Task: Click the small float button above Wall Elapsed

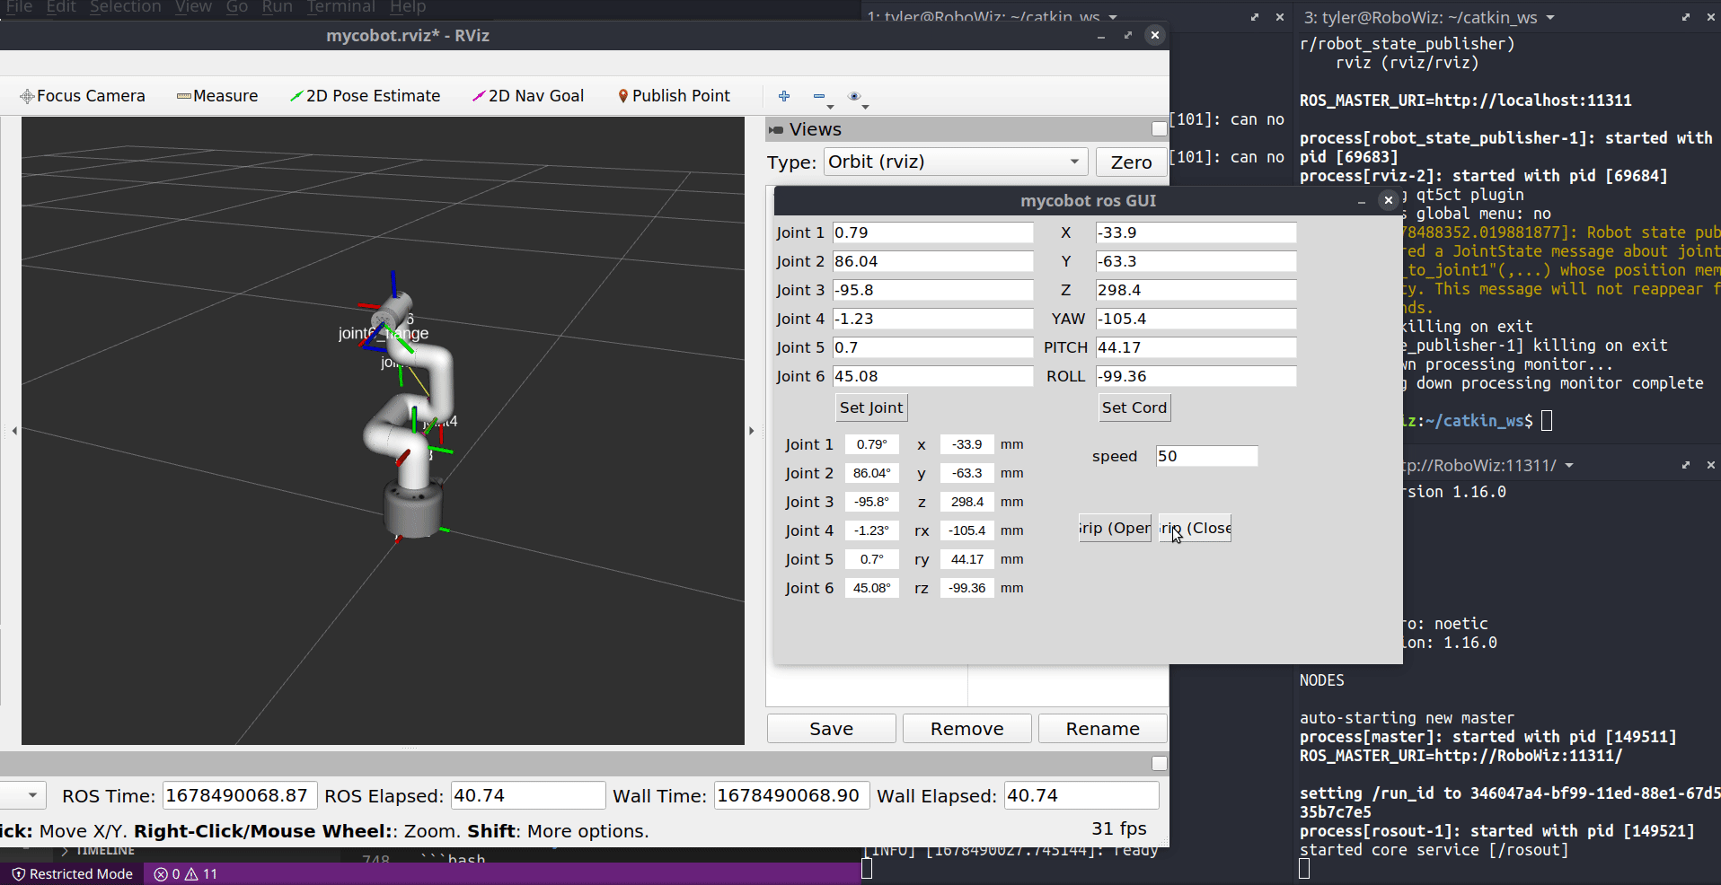Action: 1160,764
